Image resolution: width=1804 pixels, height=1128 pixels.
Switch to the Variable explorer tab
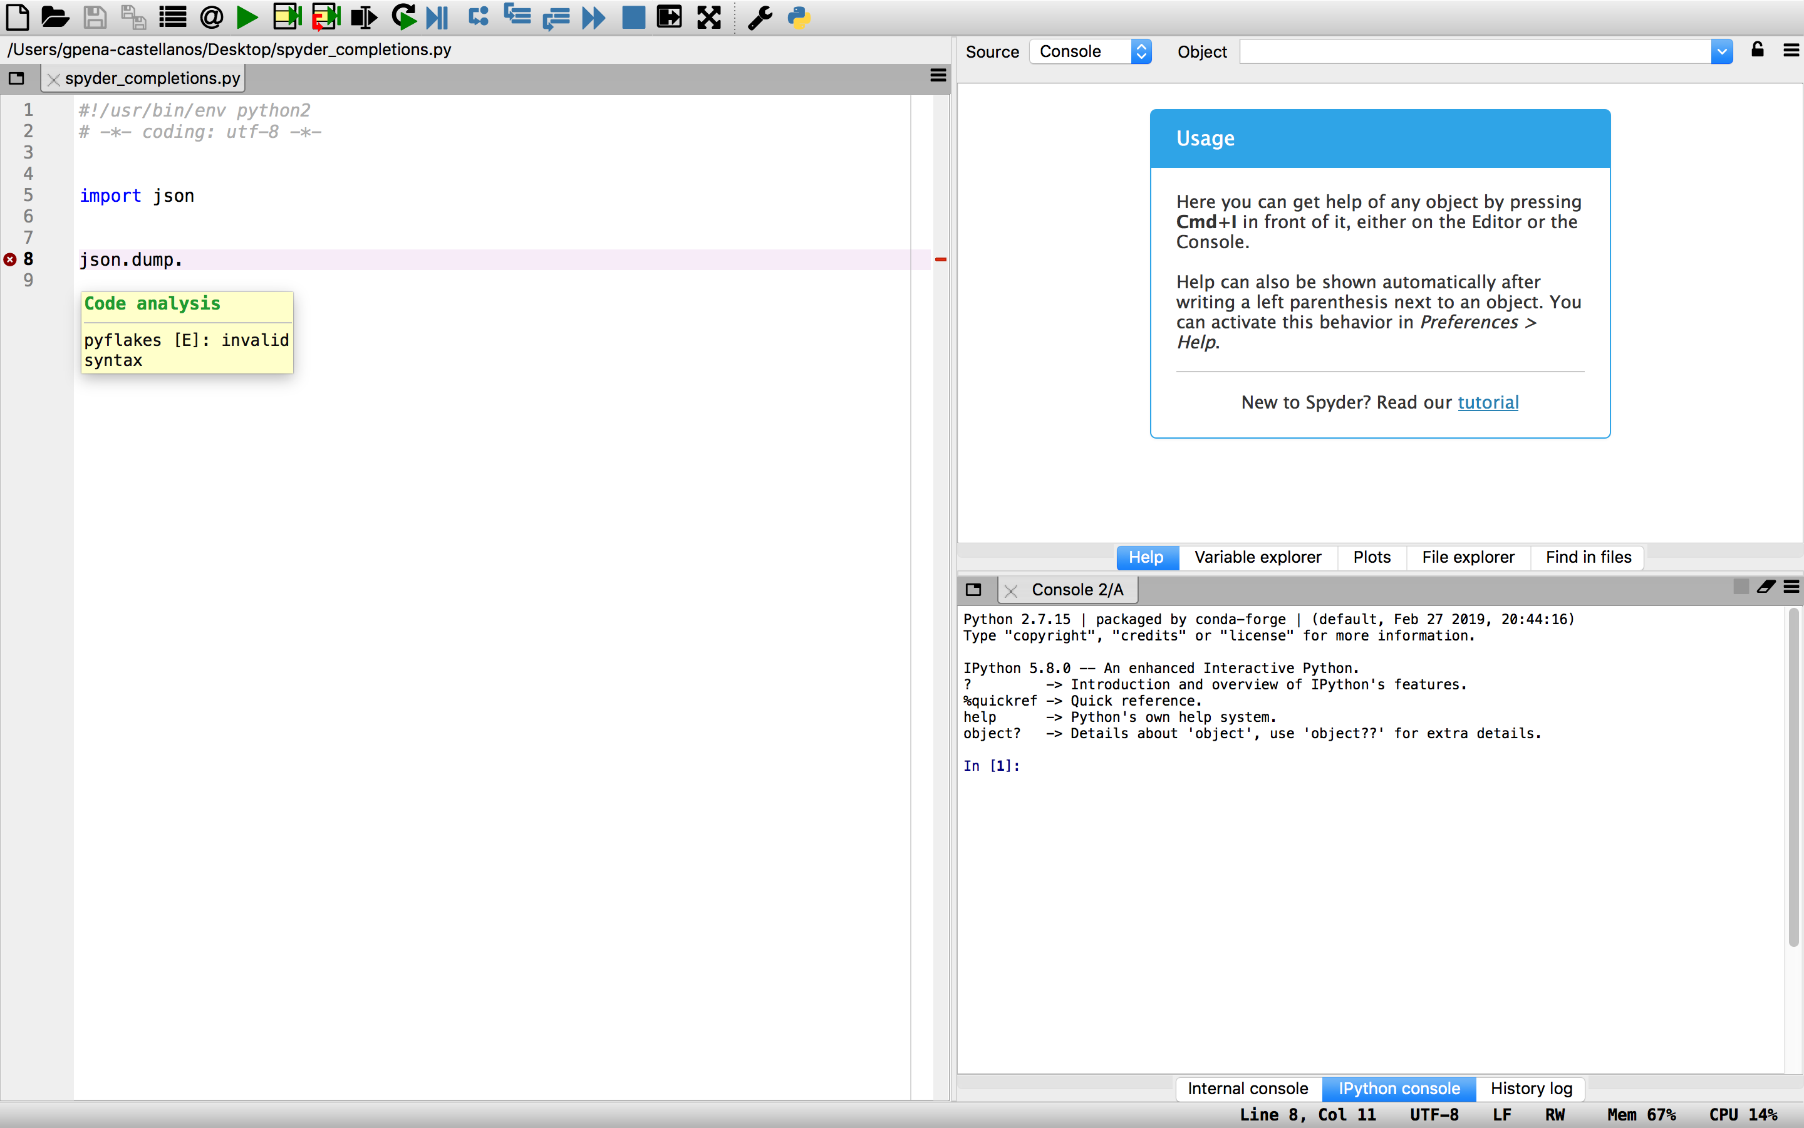pyautogui.click(x=1257, y=557)
